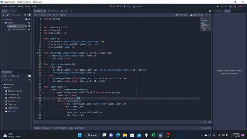The image size is (247, 139).
Task: Switch to Main scene tab
Action: coord(65,11)
